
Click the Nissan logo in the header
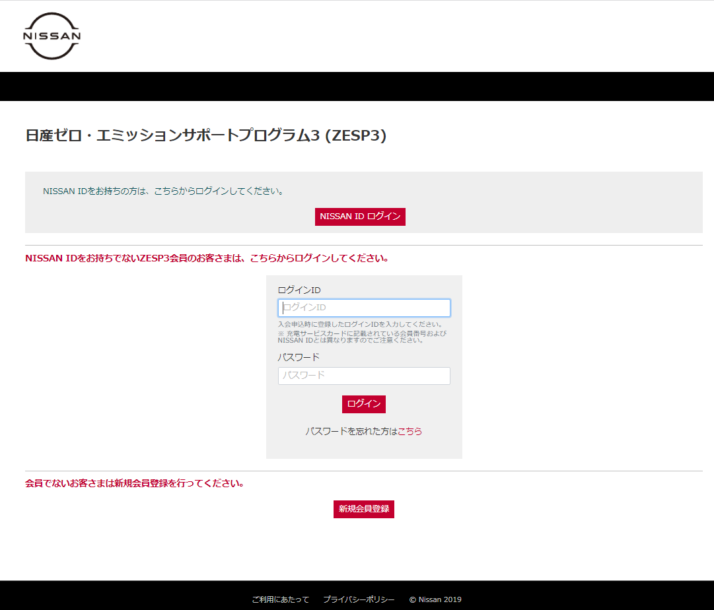click(x=52, y=36)
